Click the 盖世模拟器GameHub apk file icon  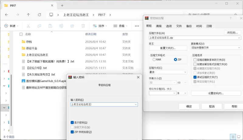point(23,81)
